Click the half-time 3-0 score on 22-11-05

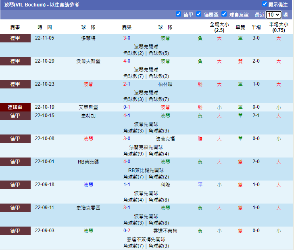(x=256, y=38)
